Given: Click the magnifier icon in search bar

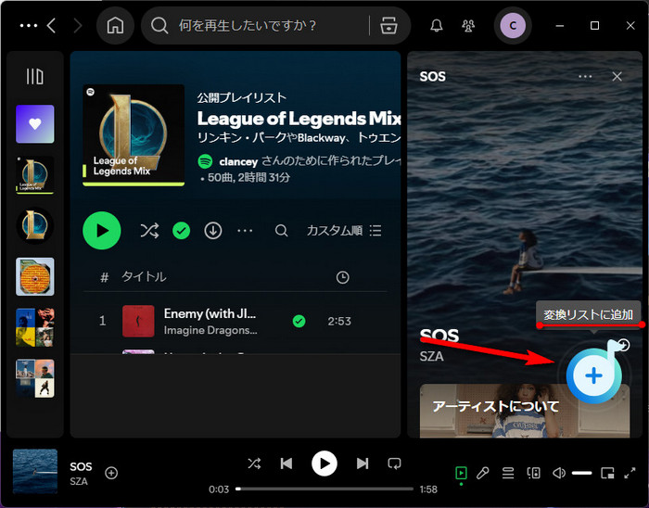Looking at the screenshot, I should point(159,26).
